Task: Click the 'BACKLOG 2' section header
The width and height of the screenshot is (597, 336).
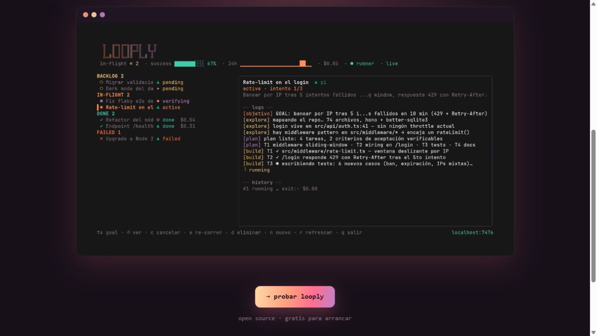Action: pyautogui.click(x=110, y=76)
